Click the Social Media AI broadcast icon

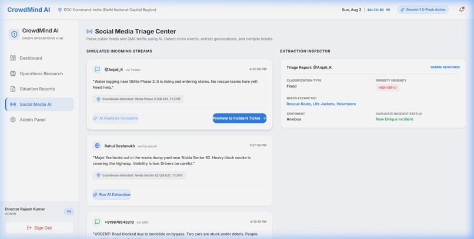pyautogui.click(x=13, y=104)
